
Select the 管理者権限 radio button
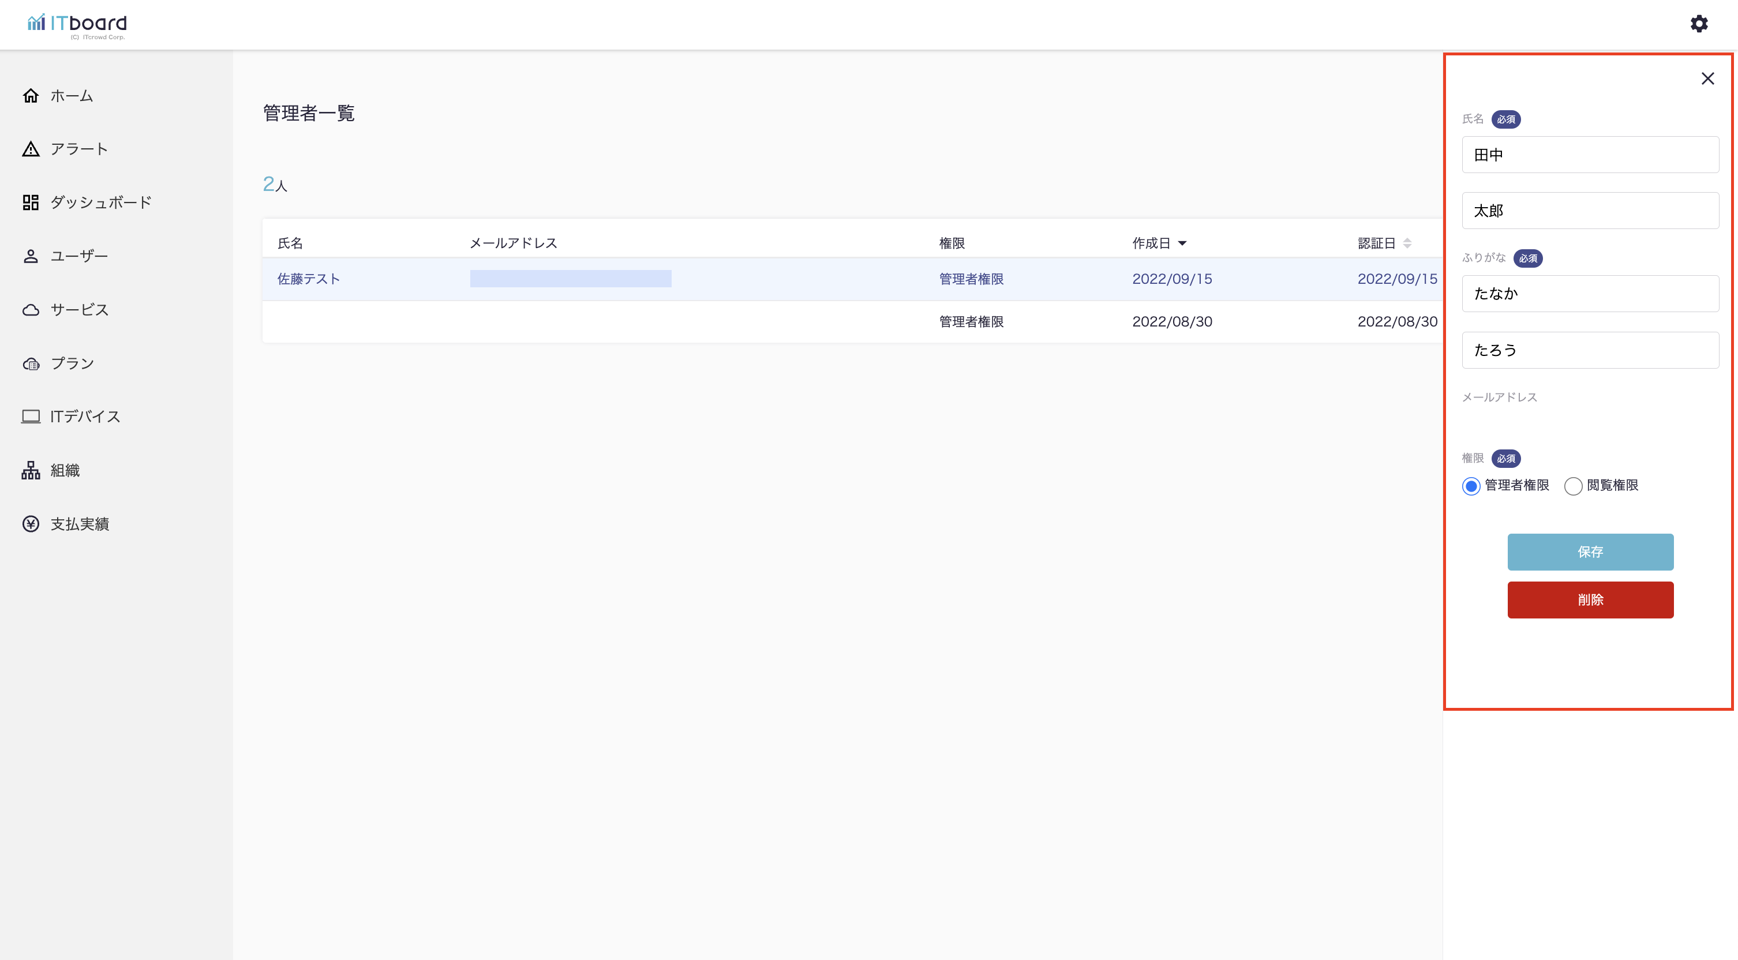pos(1471,486)
